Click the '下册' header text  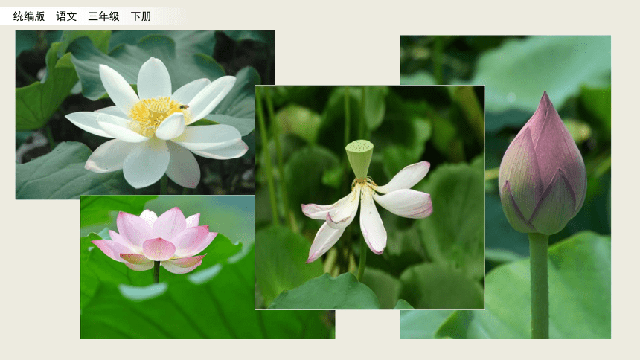point(141,16)
